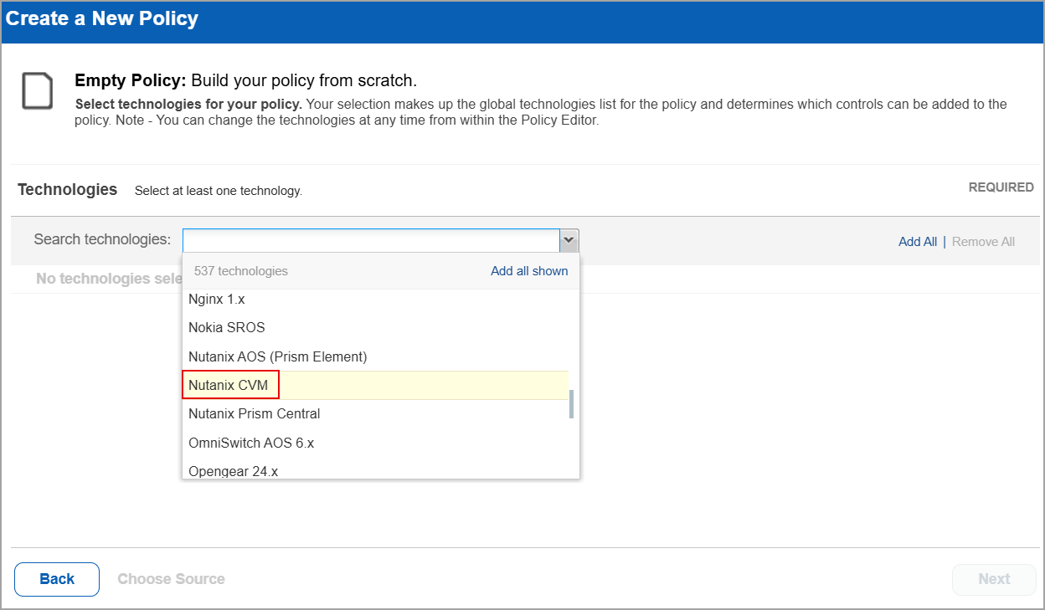The width and height of the screenshot is (1045, 610).
Task: Click the Empty Policy document icon
Action: (x=38, y=91)
